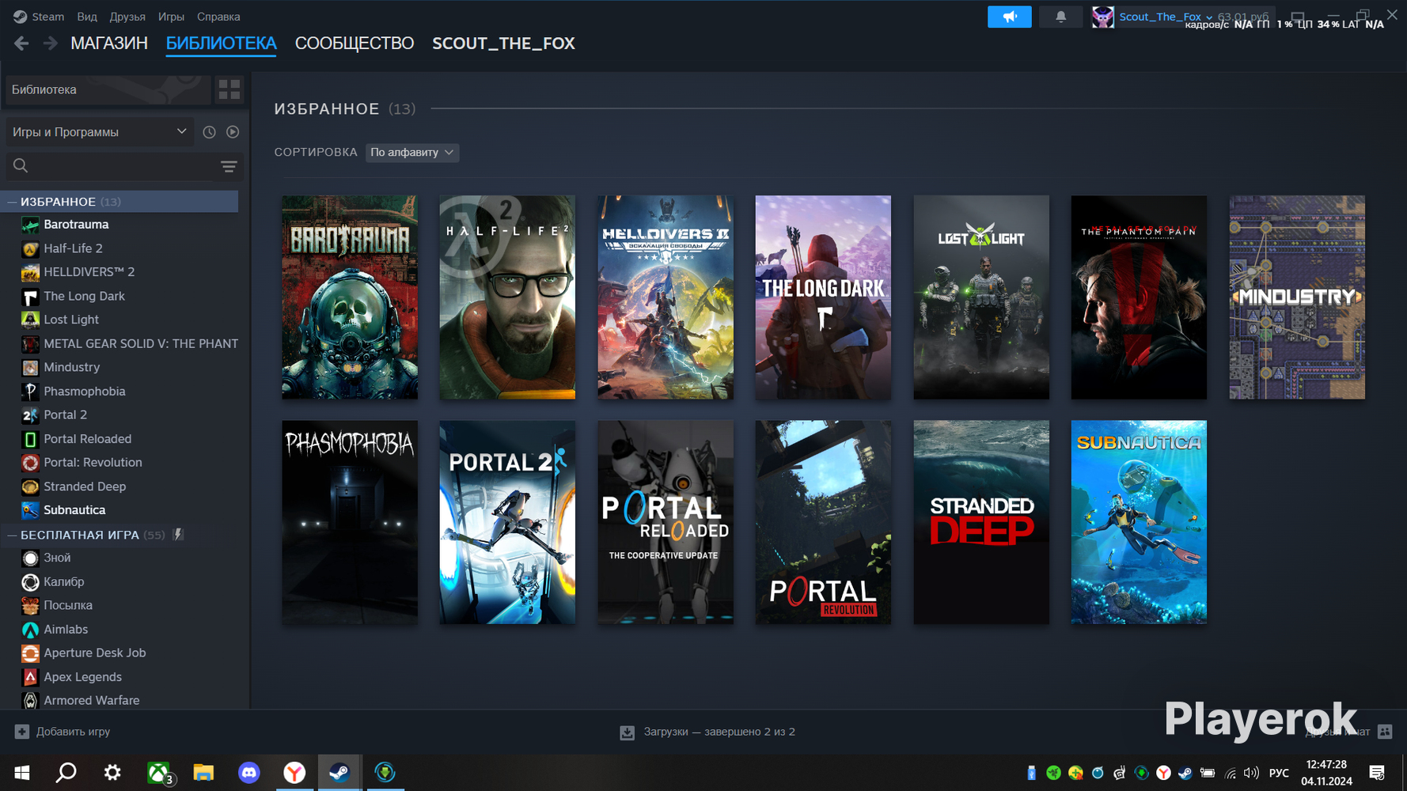The width and height of the screenshot is (1407, 791).
Task: Click the Scout_The_Fox profile avatar
Action: pos(1102,17)
